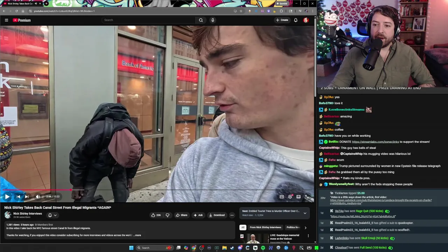This screenshot has height=252, width=448.
Task: Bookmark this page with star icon
Action: (241, 11)
